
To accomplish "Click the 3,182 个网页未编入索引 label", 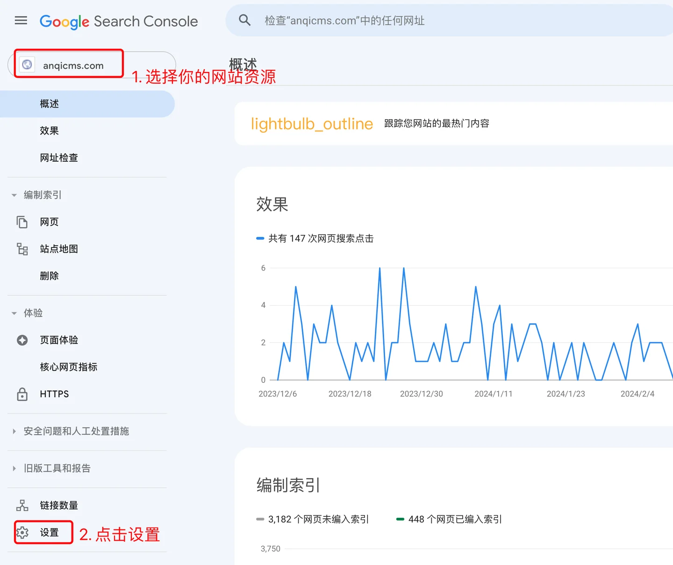I will pyautogui.click(x=319, y=519).
